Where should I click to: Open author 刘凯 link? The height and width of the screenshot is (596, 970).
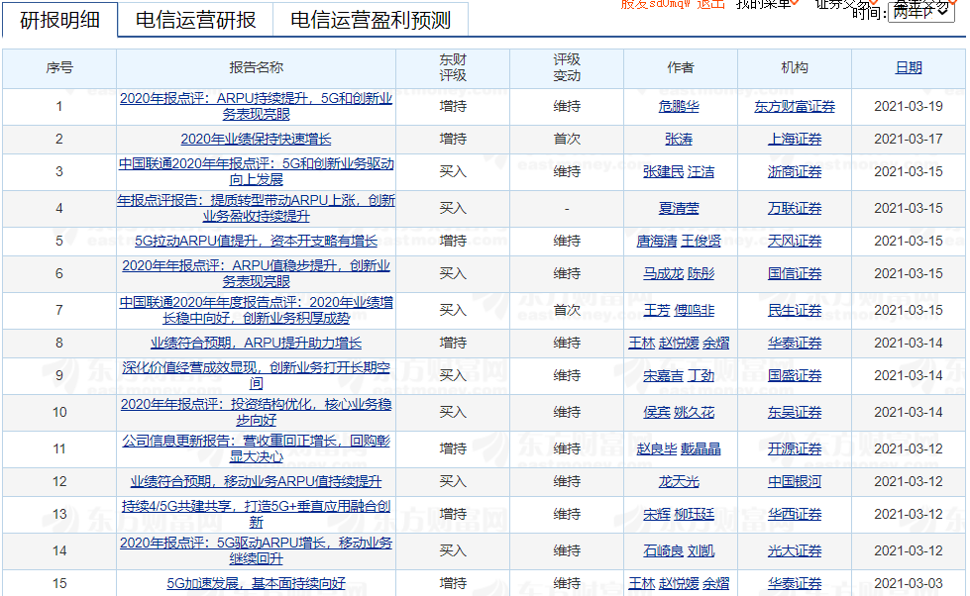tap(701, 550)
